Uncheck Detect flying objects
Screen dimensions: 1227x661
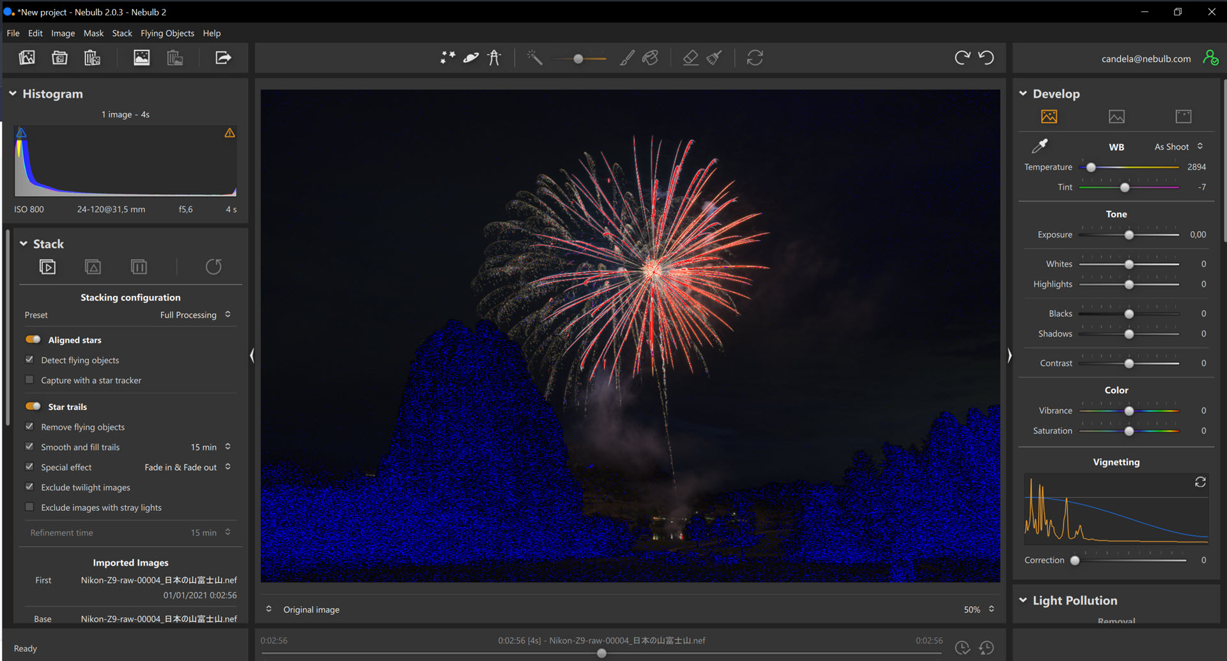pos(29,360)
